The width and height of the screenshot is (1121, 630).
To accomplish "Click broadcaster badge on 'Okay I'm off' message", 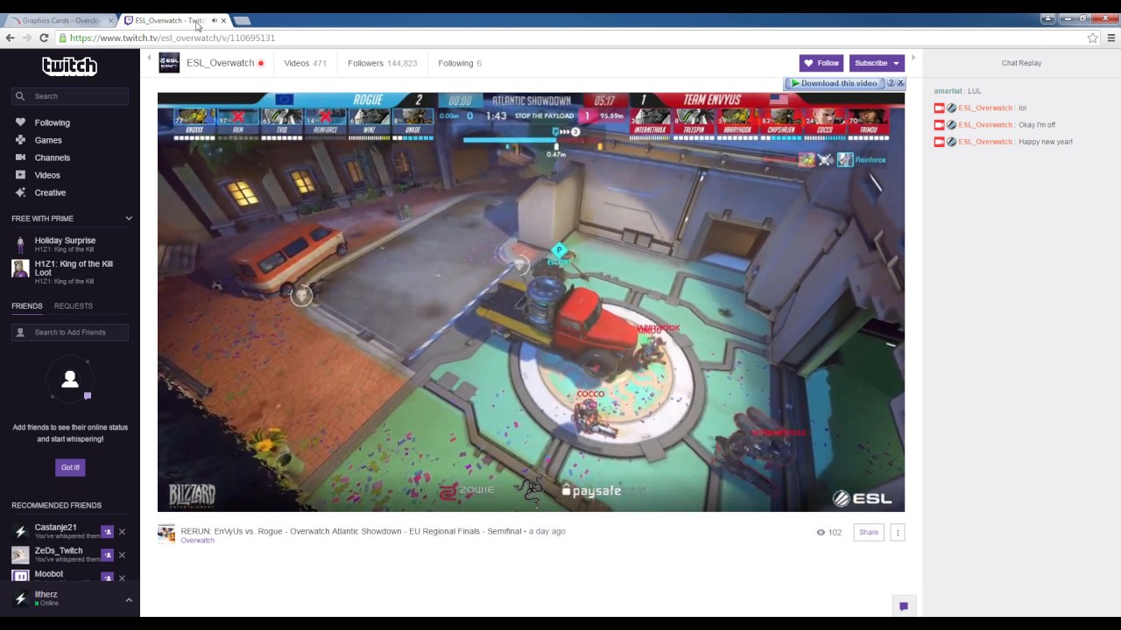I will (x=939, y=125).
